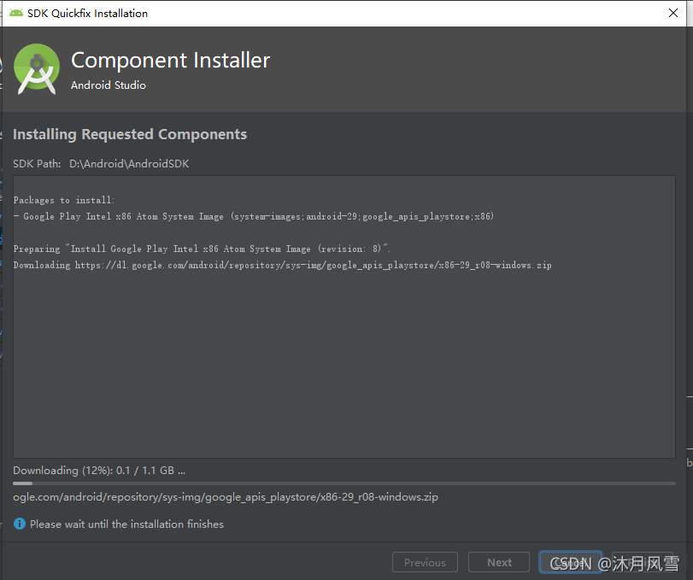Click the 'Downloading (12%): 0.1 / 1.1 GB' status
The width and height of the screenshot is (693, 580).
tap(99, 471)
